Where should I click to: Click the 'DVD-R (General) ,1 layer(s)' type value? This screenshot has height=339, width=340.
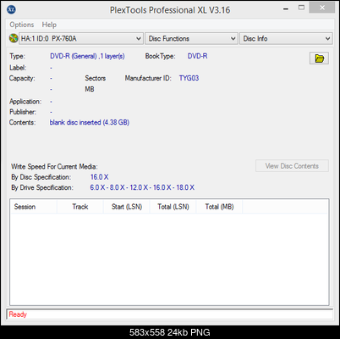tap(87, 56)
